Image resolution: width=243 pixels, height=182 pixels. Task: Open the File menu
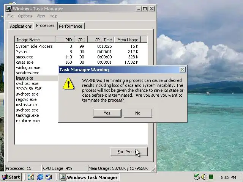coord(10,16)
